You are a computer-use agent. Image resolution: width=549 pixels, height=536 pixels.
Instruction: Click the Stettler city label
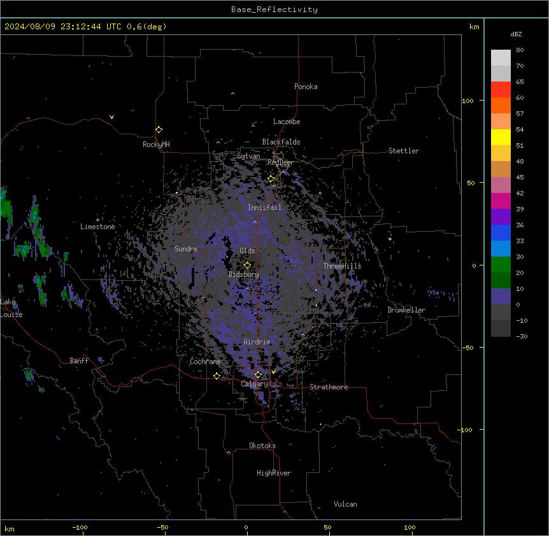coord(404,151)
